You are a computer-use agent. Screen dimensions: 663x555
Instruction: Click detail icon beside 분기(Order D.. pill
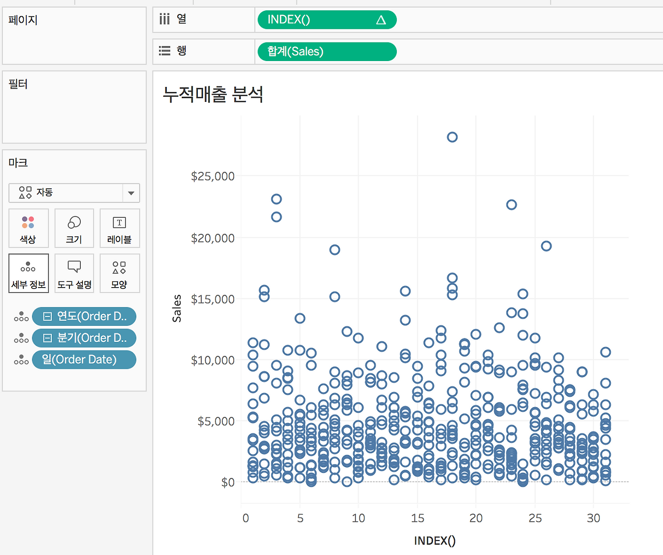coord(21,338)
